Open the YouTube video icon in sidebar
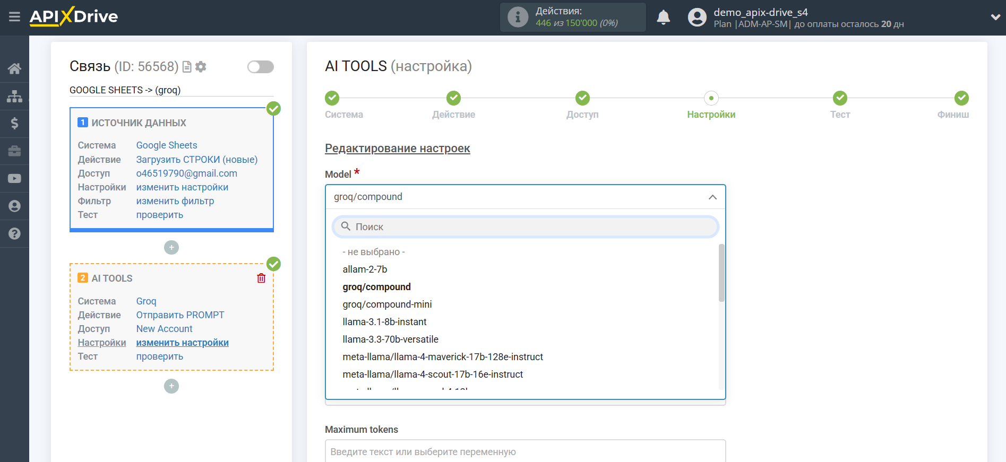The height and width of the screenshot is (462, 1006). click(x=14, y=179)
